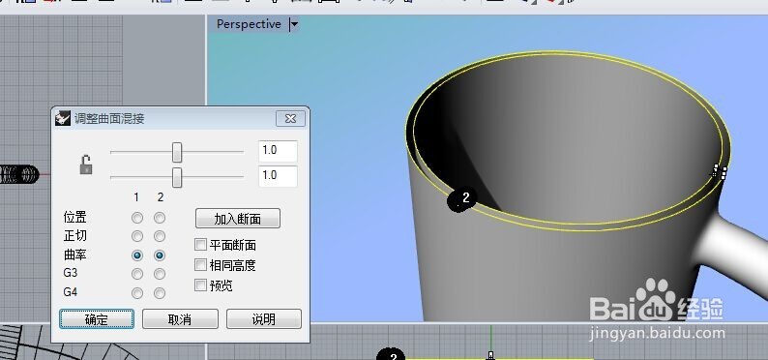This screenshot has width=768, height=360.
Task: Toggle the lock icon linking both sliders
Action: [x=86, y=165]
